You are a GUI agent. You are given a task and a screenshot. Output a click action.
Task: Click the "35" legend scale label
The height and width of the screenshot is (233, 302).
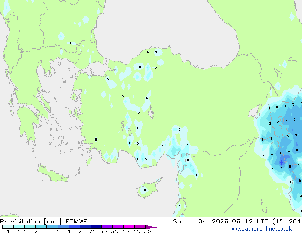[114, 231]
